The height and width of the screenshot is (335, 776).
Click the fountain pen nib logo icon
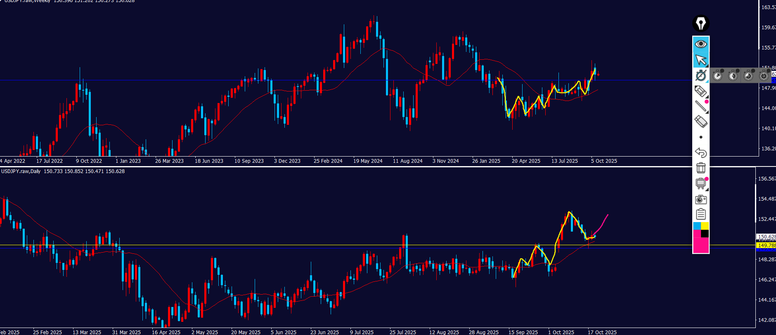click(x=700, y=23)
